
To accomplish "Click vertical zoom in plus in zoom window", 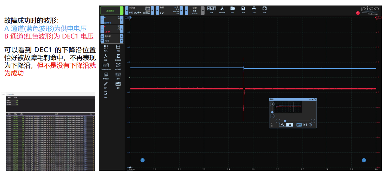I will [272, 104].
